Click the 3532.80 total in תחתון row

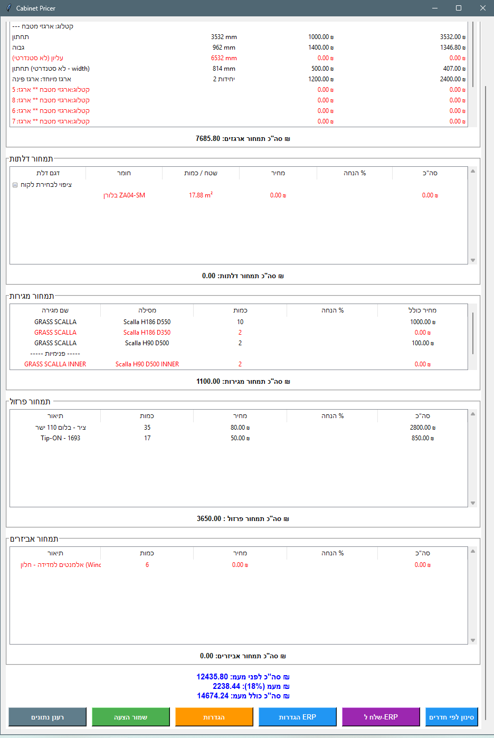point(453,37)
